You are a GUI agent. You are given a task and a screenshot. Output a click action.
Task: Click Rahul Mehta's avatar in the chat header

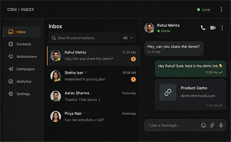149,28
